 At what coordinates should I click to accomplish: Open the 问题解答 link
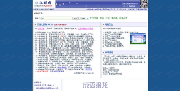tap(60, 71)
